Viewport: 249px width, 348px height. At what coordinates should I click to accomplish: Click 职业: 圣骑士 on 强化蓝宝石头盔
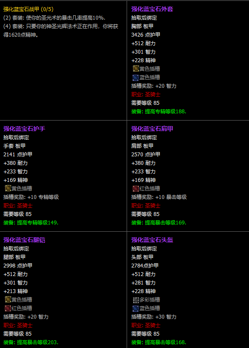tap(146, 325)
